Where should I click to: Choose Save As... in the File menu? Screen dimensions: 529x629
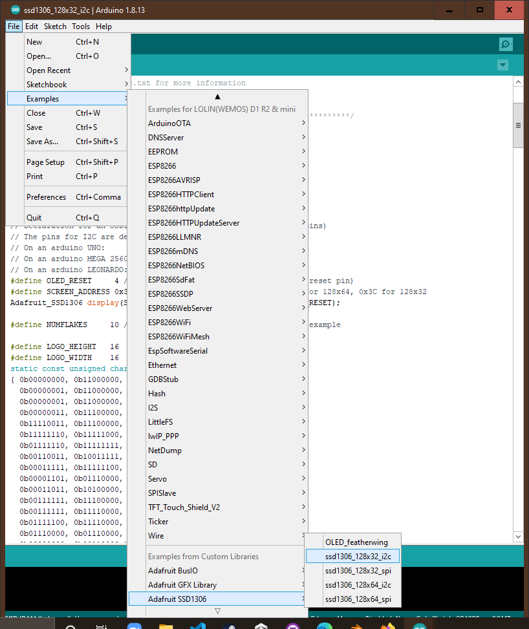click(69, 142)
